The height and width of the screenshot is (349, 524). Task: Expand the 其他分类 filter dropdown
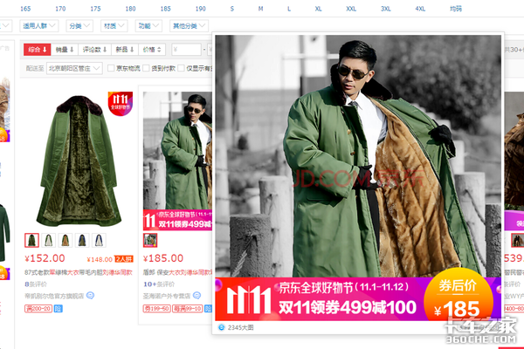[189, 25]
